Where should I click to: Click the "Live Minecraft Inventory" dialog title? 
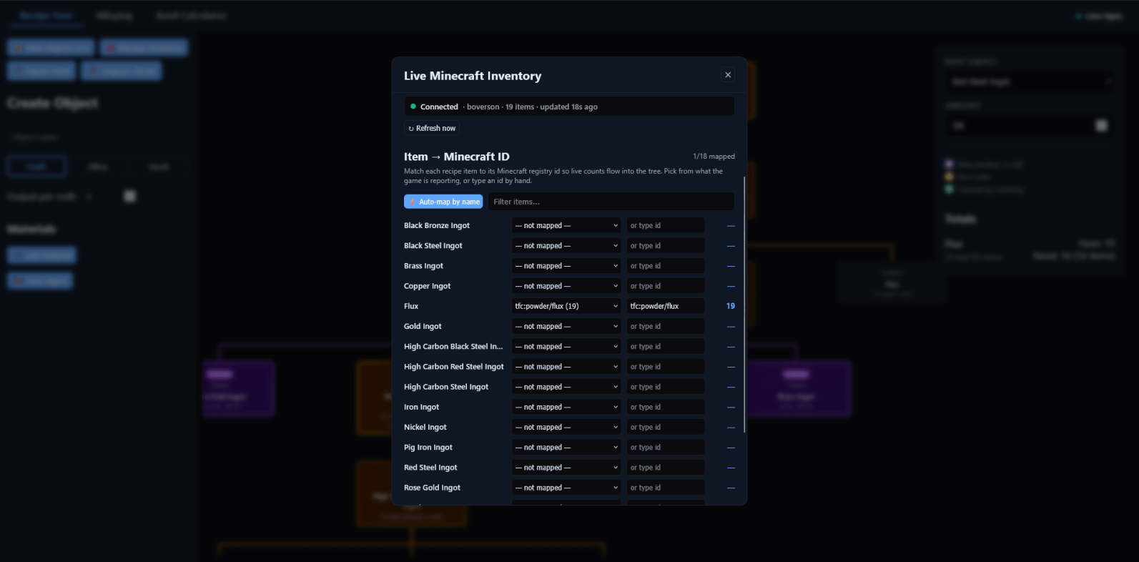point(473,76)
